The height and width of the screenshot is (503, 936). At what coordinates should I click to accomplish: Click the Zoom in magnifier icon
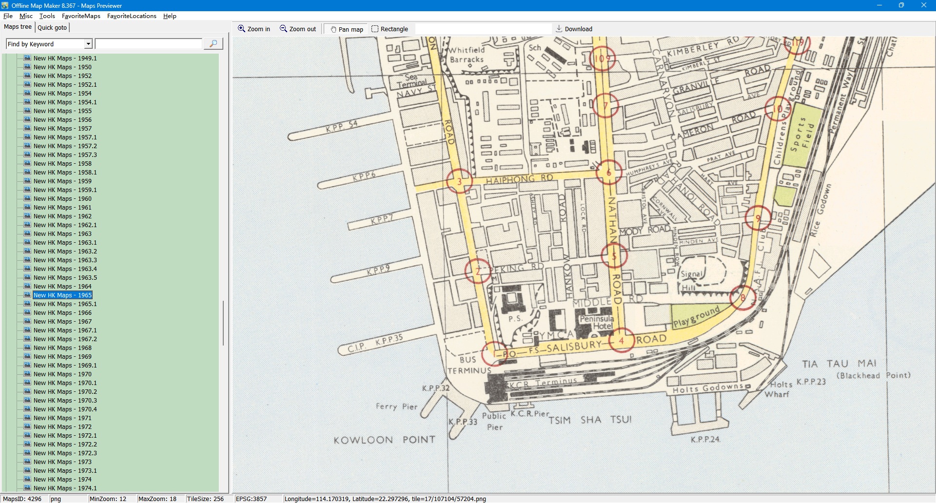241,29
